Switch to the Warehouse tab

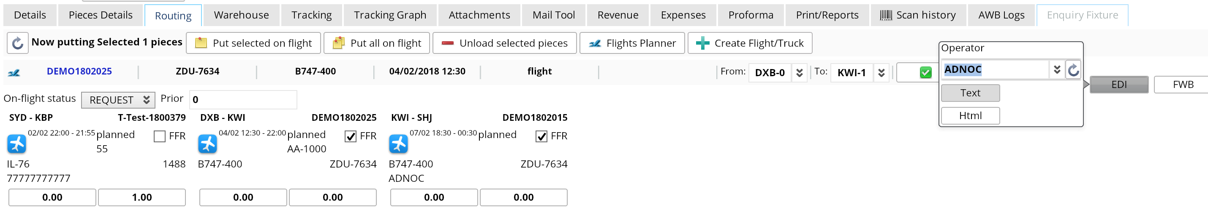tap(241, 15)
